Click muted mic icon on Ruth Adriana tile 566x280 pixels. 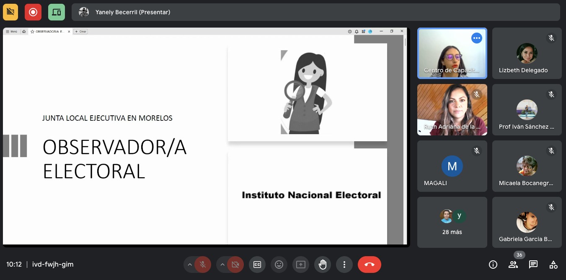[476, 94]
